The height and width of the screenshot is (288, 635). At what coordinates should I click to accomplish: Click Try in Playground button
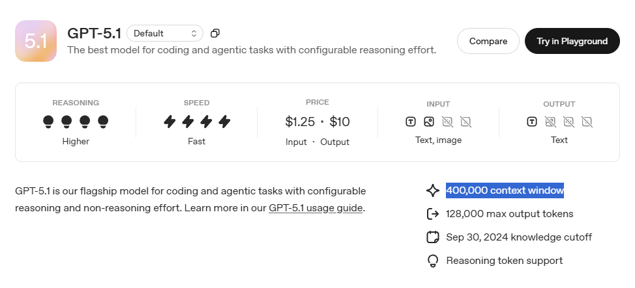[572, 41]
